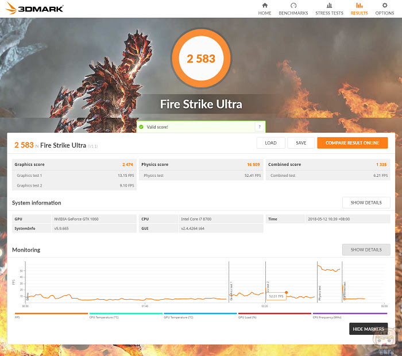Click the Graphics test 1 row
Screen dimensions: 402x356
coord(74,175)
